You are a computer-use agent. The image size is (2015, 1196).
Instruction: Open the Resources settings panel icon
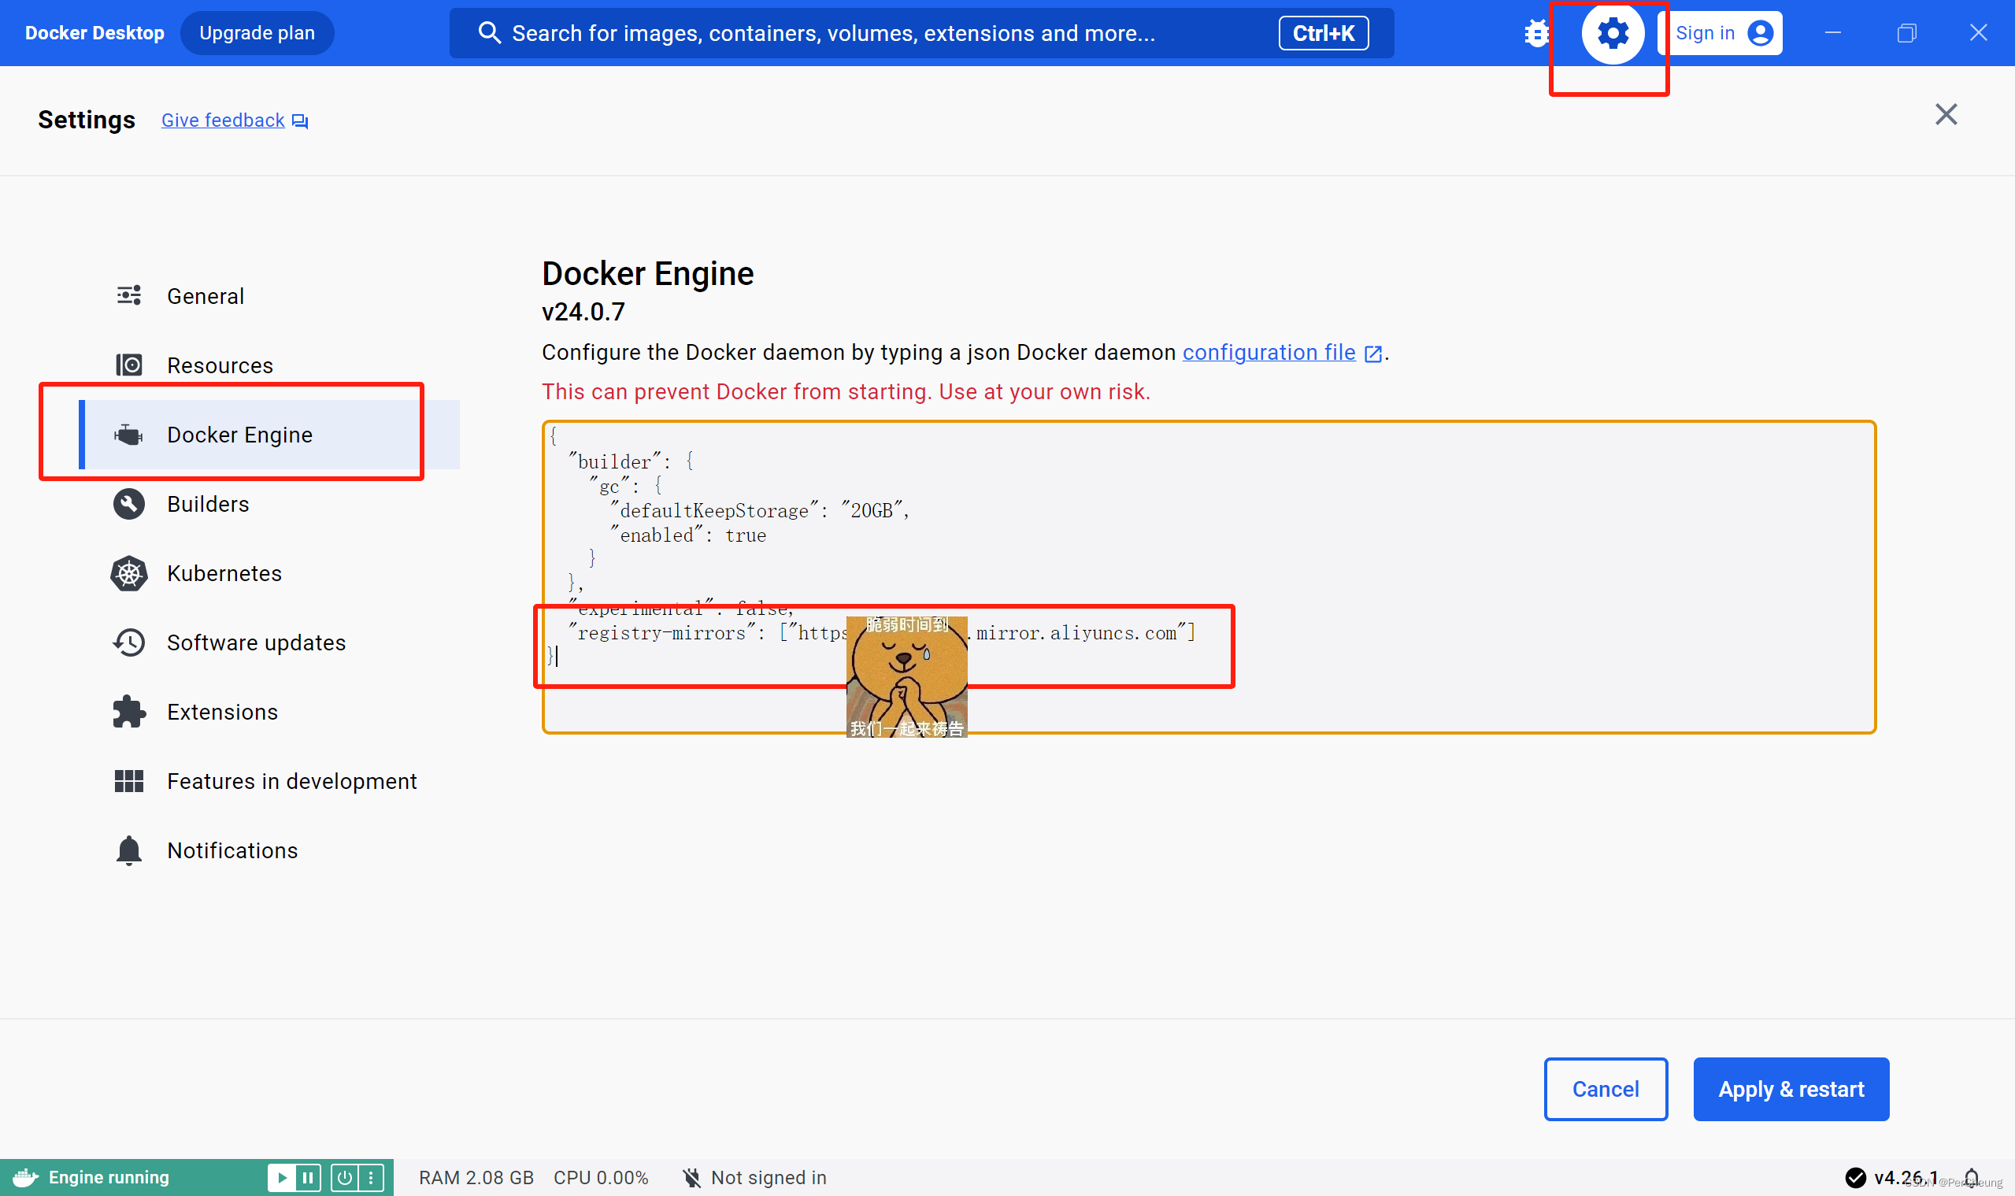click(x=128, y=365)
